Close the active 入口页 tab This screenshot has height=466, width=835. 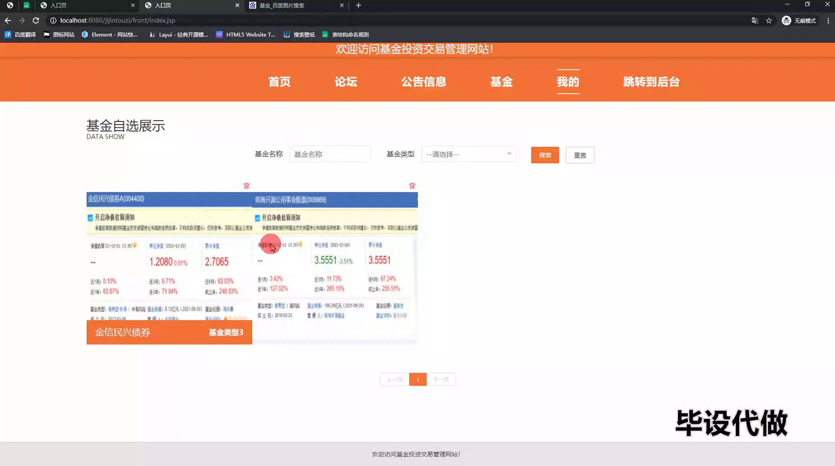[237, 5]
